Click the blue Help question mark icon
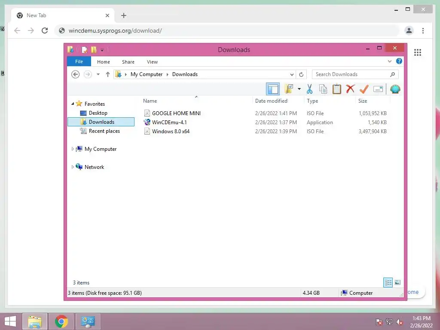 point(399,61)
